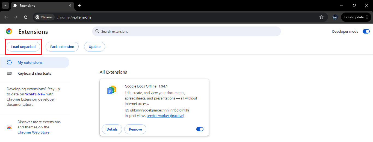Click the Chrome logo beside Extensions title

coord(9,32)
